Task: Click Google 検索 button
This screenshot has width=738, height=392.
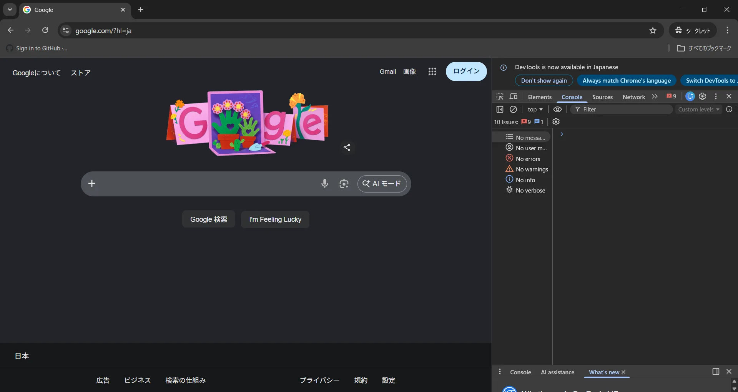Action: coord(209,219)
